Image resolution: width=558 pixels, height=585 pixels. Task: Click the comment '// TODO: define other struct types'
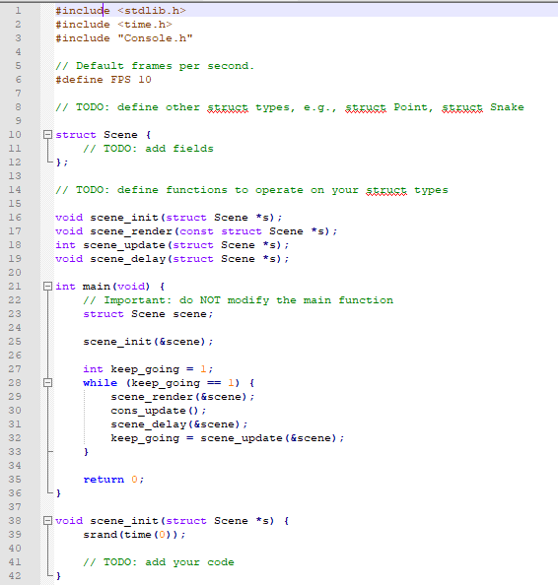click(x=173, y=107)
